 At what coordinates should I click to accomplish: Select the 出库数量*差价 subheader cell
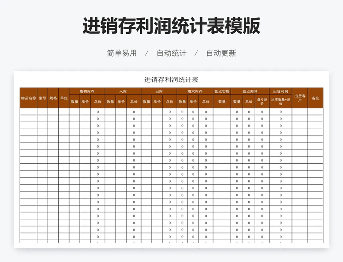pyautogui.click(x=281, y=101)
